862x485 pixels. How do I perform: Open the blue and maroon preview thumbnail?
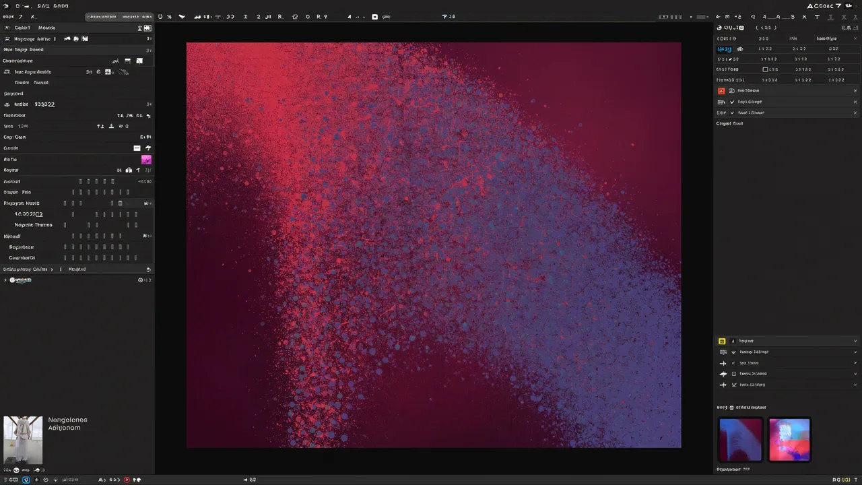click(x=740, y=439)
